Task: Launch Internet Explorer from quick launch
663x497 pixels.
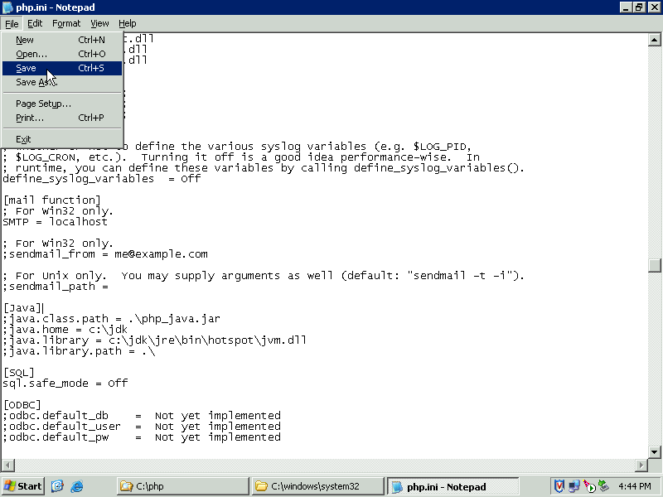Action: click(77, 486)
